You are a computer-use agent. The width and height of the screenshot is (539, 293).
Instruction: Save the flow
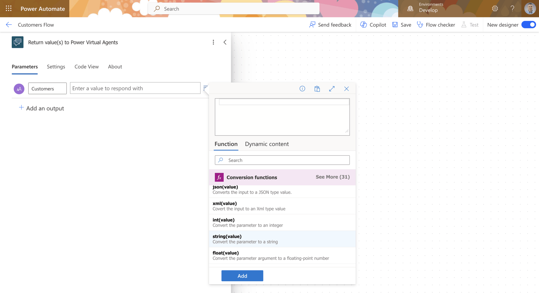(402, 25)
